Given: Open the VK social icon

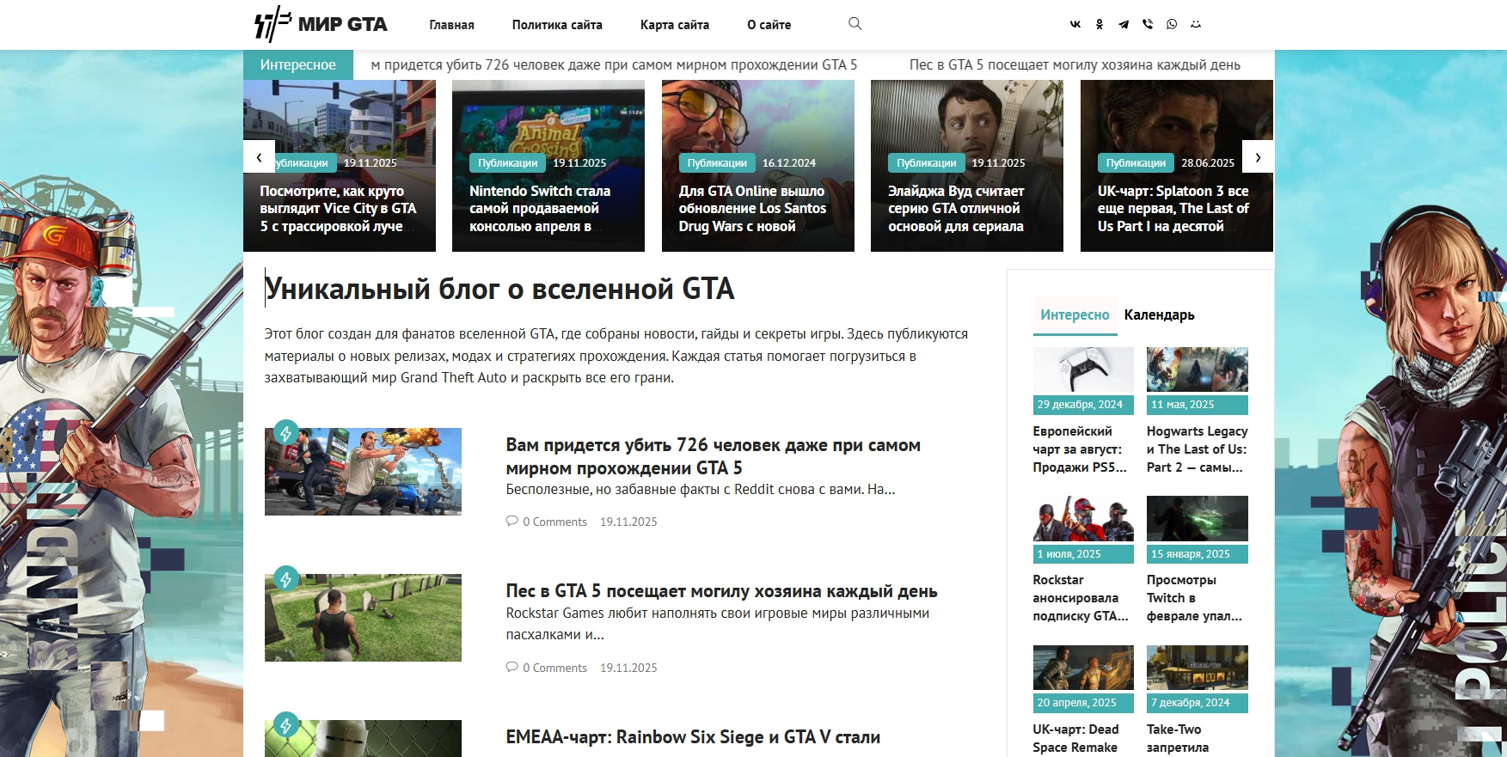Looking at the screenshot, I should (x=1075, y=25).
